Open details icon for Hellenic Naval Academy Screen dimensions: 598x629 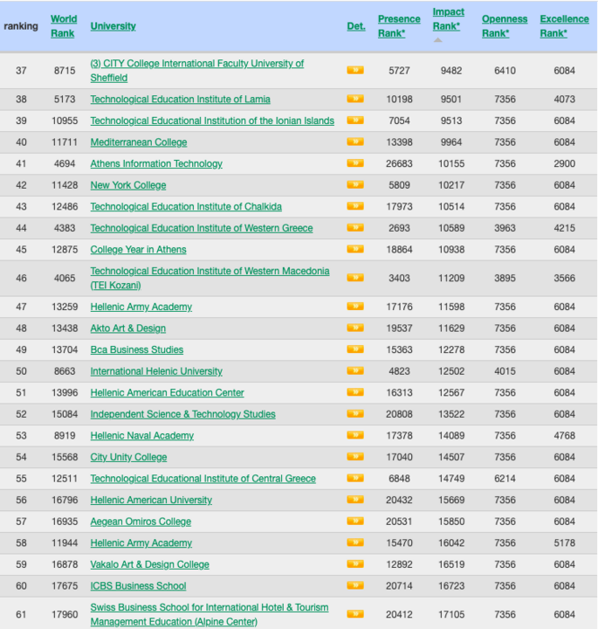(x=355, y=435)
